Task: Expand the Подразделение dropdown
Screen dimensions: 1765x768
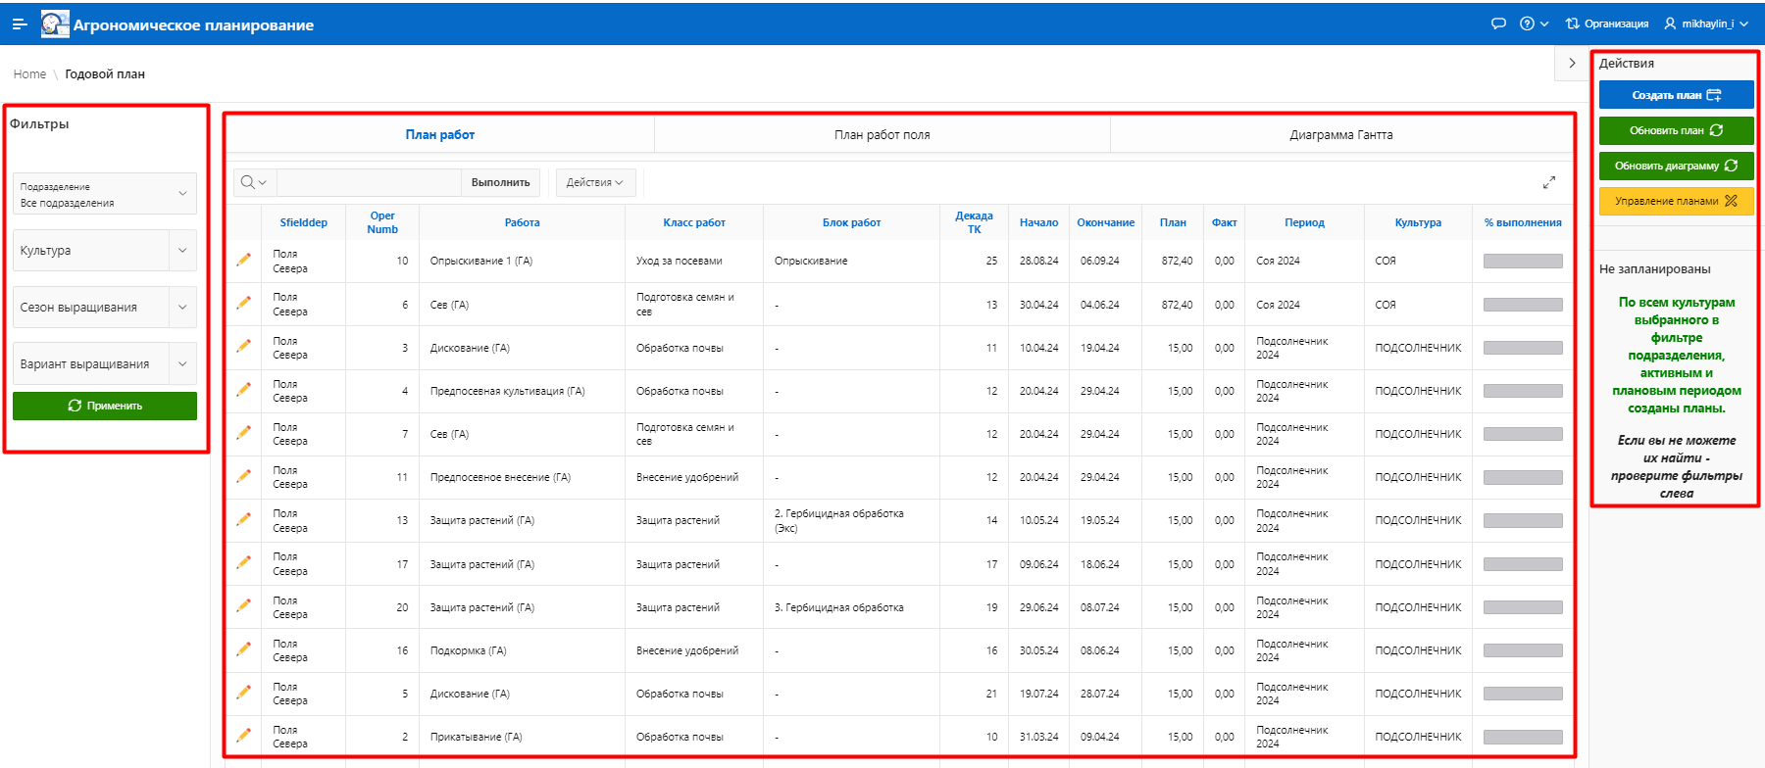Action: tap(182, 194)
